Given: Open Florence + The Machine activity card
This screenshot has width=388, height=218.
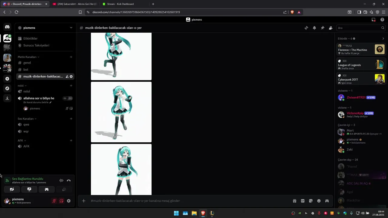Looking at the screenshot, I should tap(361, 49).
